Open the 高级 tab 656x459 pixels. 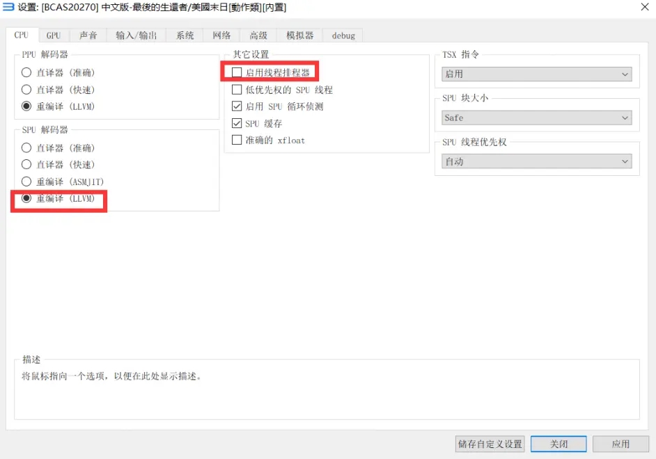[x=257, y=35]
